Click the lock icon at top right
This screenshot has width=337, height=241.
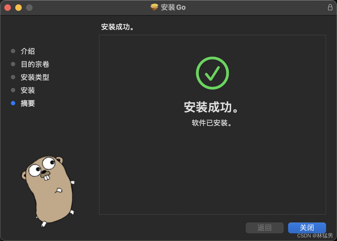pyautogui.click(x=330, y=7)
